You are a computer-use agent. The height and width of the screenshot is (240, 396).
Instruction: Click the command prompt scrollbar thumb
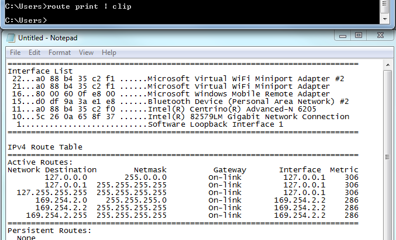pyautogui.click(x=384, y=5)
